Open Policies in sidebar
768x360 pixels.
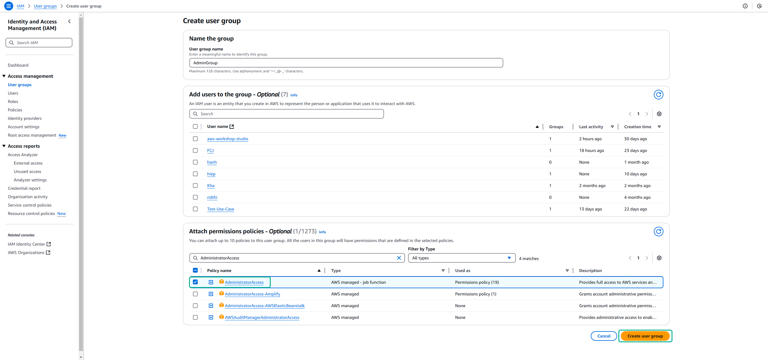pos(15,110)
